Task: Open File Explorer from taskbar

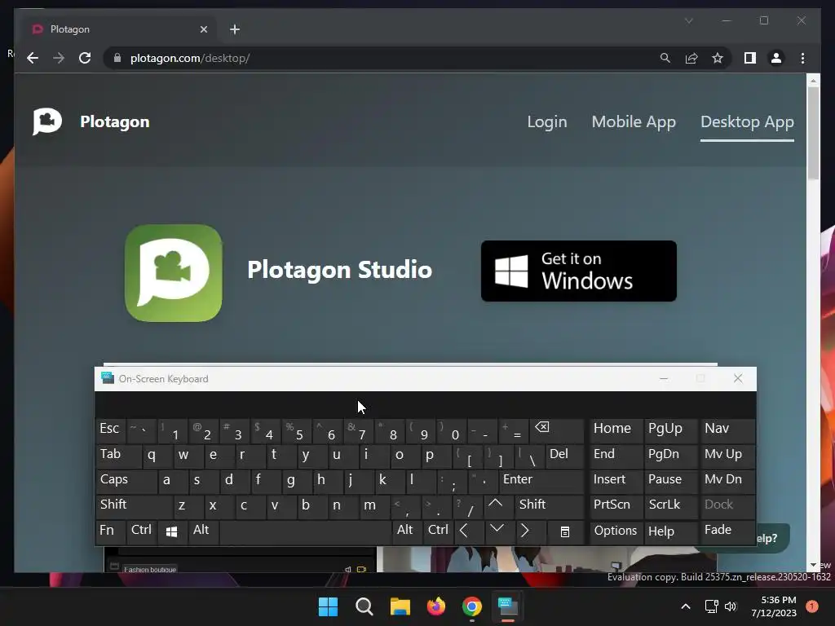Action: (x=400, y=606)
